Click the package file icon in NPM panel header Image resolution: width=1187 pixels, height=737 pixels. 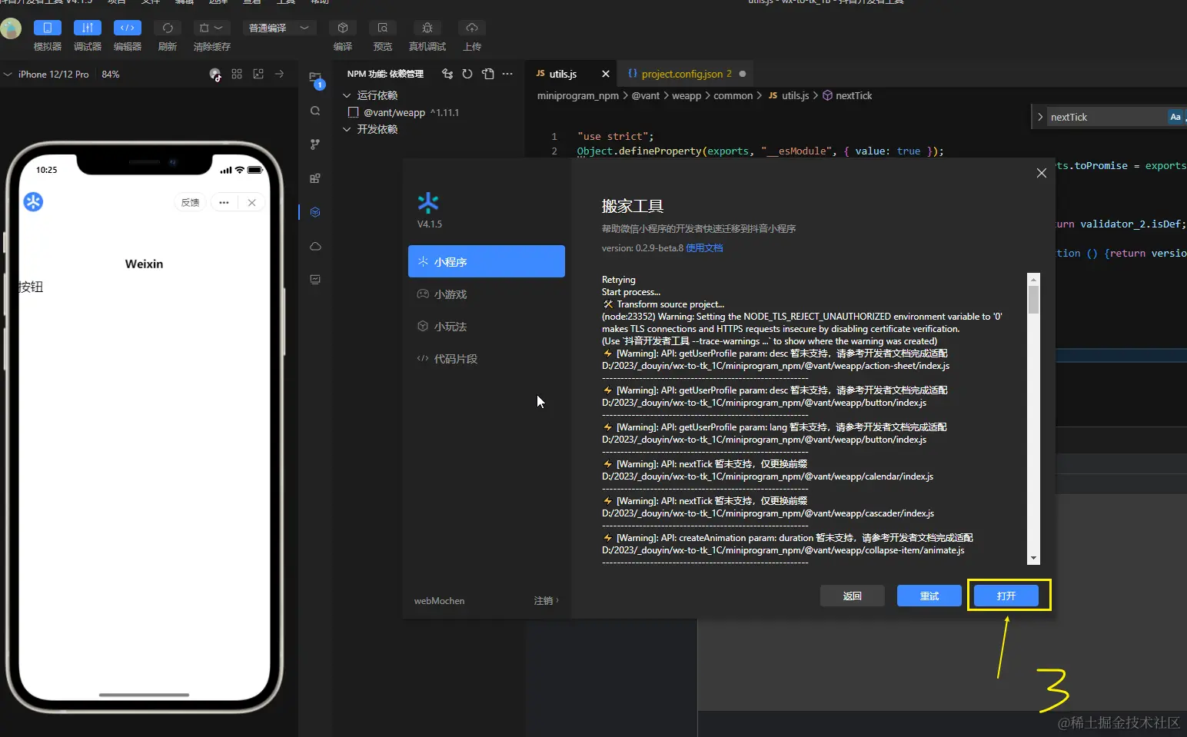pyautogui.click(x=488, y=74)
